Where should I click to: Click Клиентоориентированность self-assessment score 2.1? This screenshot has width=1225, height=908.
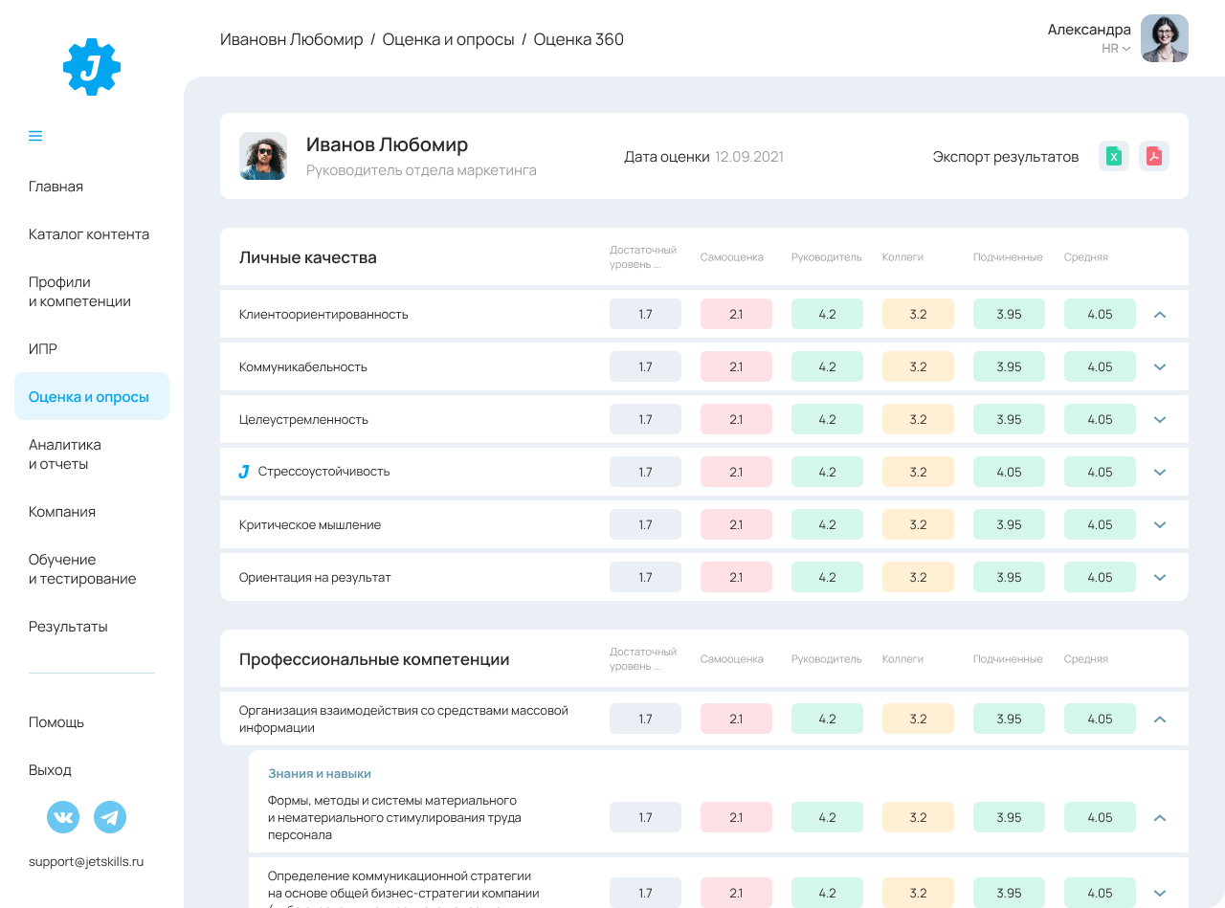tap(736, 314)
